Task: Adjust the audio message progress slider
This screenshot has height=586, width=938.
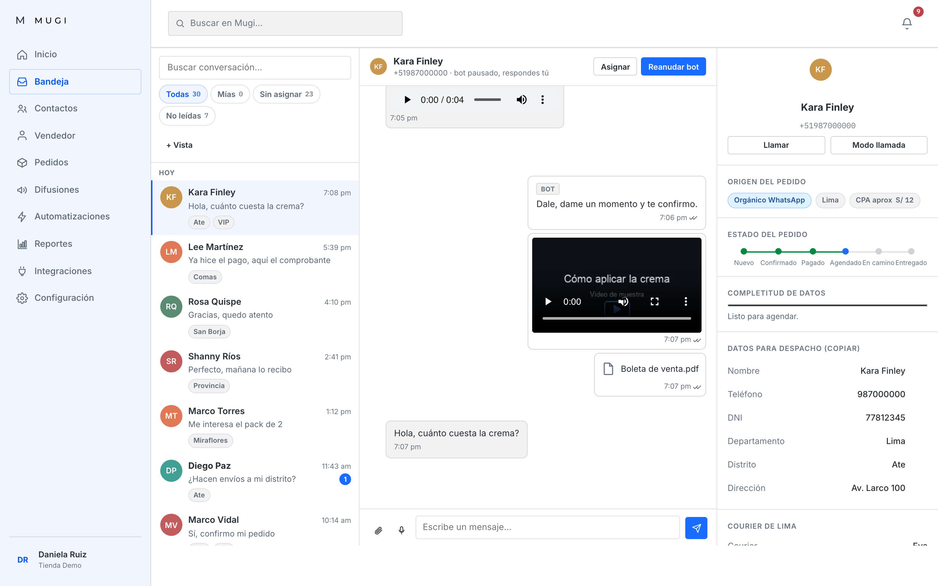Action: coord(487,100)
